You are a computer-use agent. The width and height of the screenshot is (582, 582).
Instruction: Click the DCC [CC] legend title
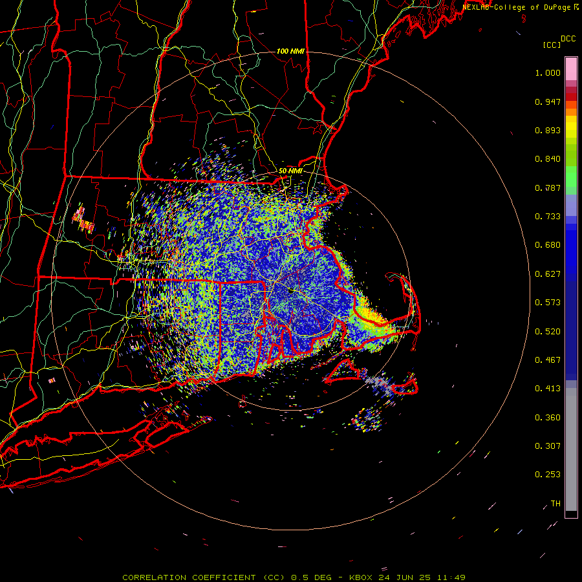pos(559,41)
